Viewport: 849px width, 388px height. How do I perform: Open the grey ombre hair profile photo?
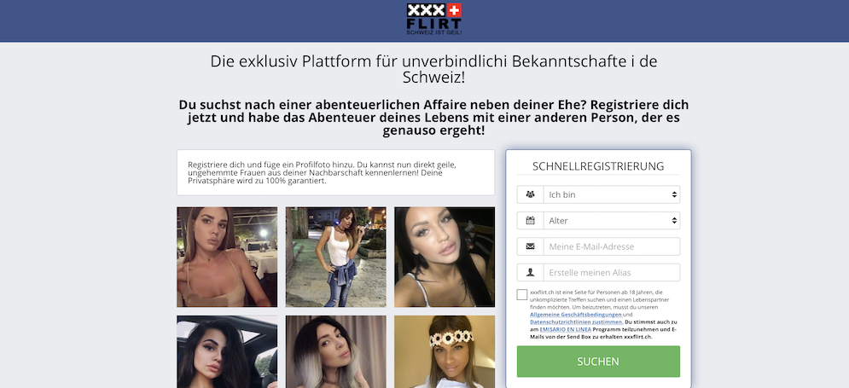[x=335, y=351]
